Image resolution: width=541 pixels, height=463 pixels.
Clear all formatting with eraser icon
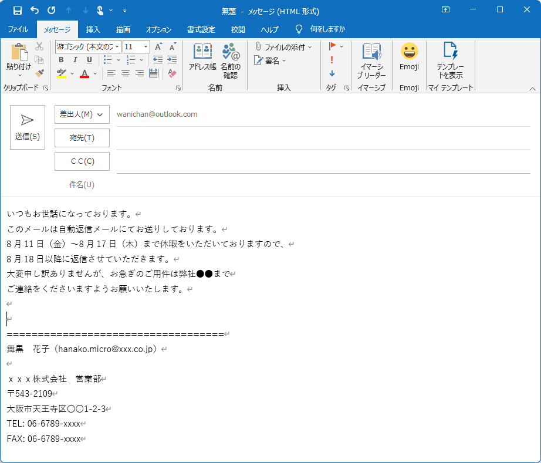tap(172, 73)
